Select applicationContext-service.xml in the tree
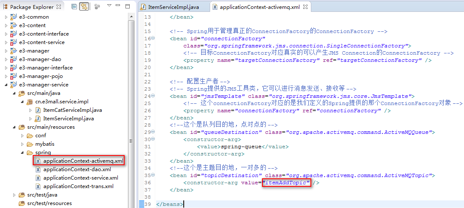This screenshot has height=208, width=464. [80, 178]
